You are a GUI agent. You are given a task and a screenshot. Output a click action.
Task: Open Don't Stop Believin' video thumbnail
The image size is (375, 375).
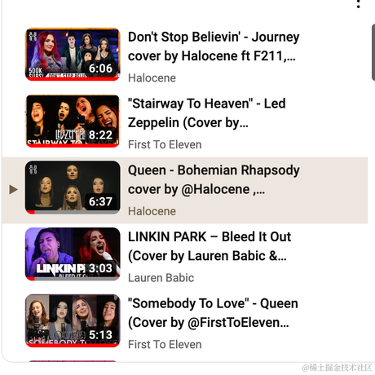(73, 54)
